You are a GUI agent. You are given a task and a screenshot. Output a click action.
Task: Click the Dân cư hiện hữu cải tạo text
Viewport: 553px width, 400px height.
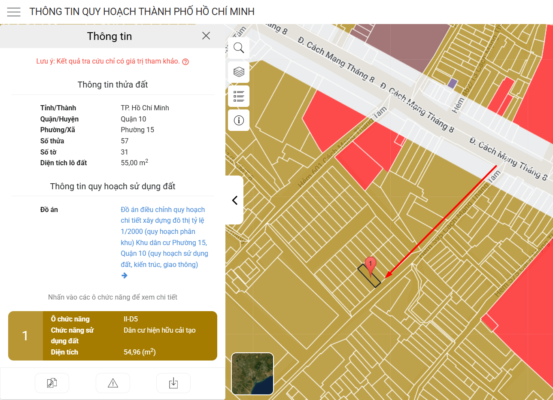159,330
